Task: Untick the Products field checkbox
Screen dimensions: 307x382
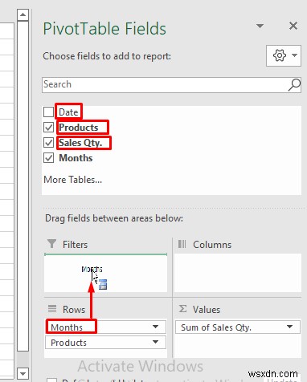Action: click(48, 128)
